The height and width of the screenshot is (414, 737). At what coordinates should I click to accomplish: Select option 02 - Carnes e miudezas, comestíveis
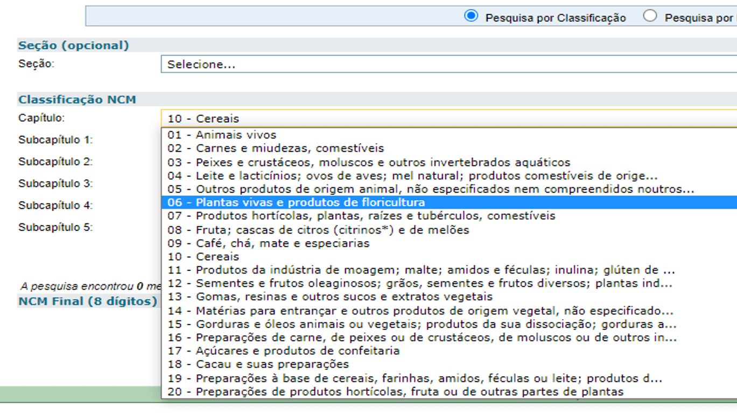[x=323, y=148]
